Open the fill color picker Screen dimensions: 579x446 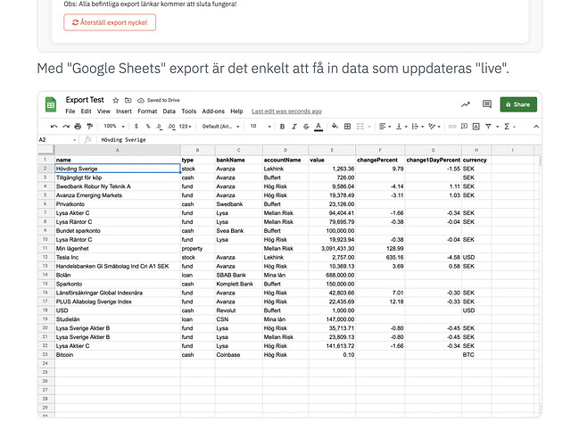click(335, 127)
